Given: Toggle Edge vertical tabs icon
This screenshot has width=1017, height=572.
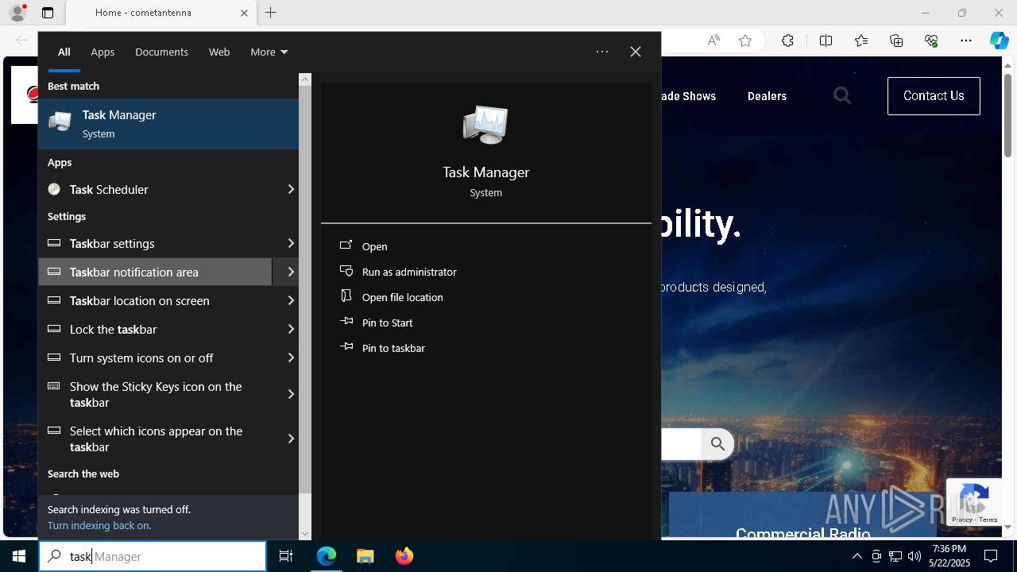Looking at the screenshot, I should tap(48, 13).
